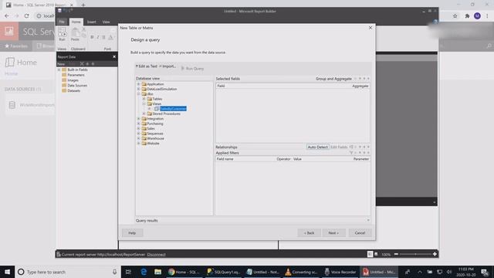
Task: Collapse the dbo schema node
Action: click(x=138, y=94)
